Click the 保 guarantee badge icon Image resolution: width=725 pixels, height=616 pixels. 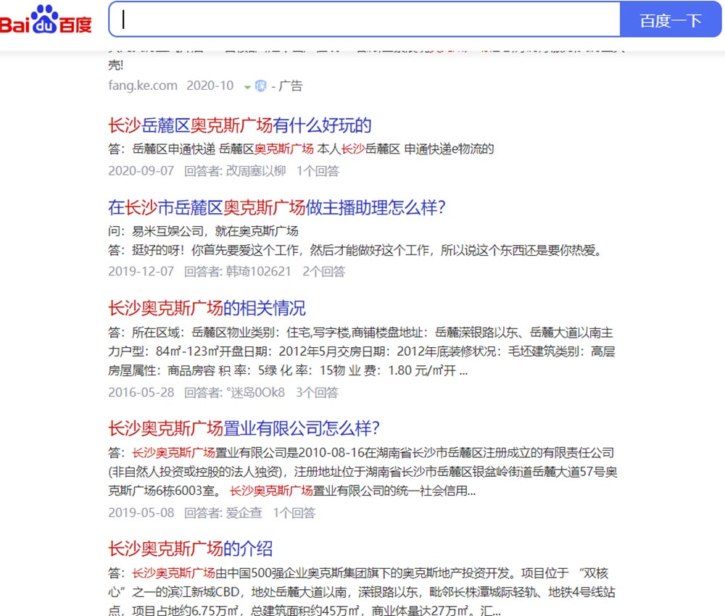[261, 86]
